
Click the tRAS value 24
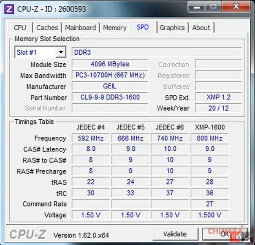(131, 182)
